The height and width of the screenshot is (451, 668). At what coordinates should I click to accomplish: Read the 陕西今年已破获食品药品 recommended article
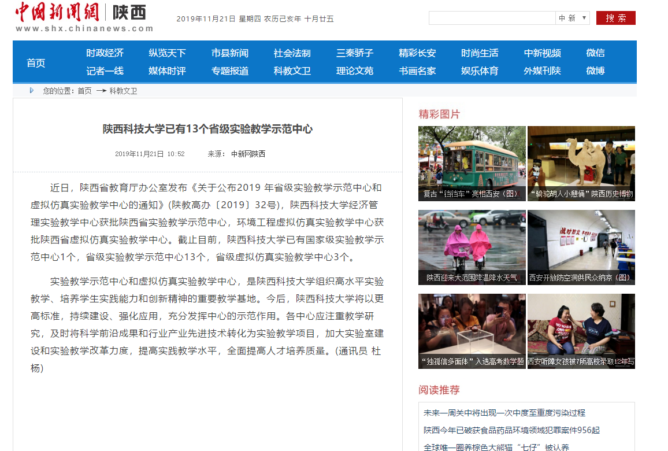pos(511,430)
